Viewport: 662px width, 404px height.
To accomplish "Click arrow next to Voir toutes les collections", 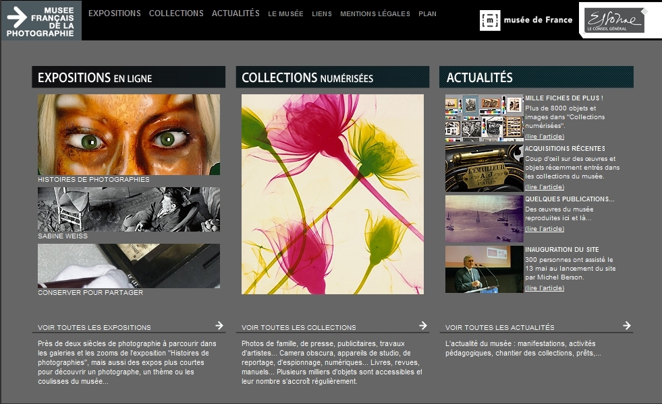I will tap(423, 325).
